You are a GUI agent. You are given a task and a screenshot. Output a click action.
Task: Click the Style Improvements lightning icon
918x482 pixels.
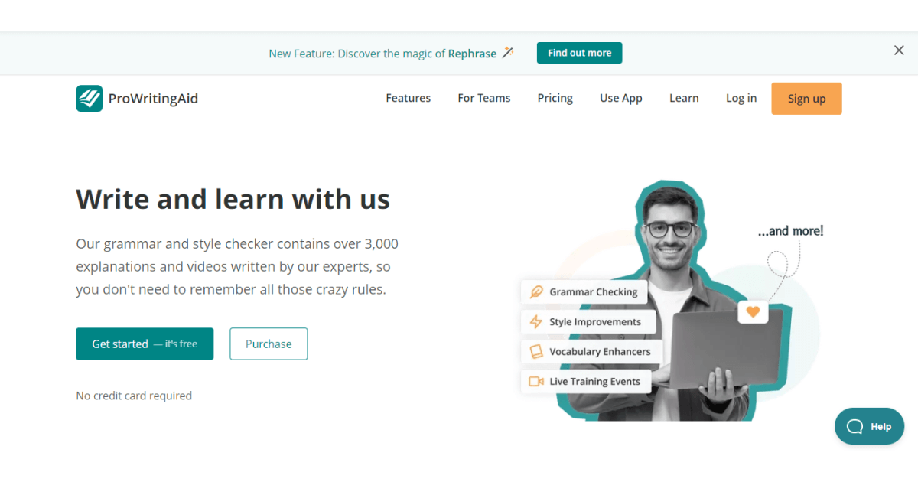(x=536, y=322)
